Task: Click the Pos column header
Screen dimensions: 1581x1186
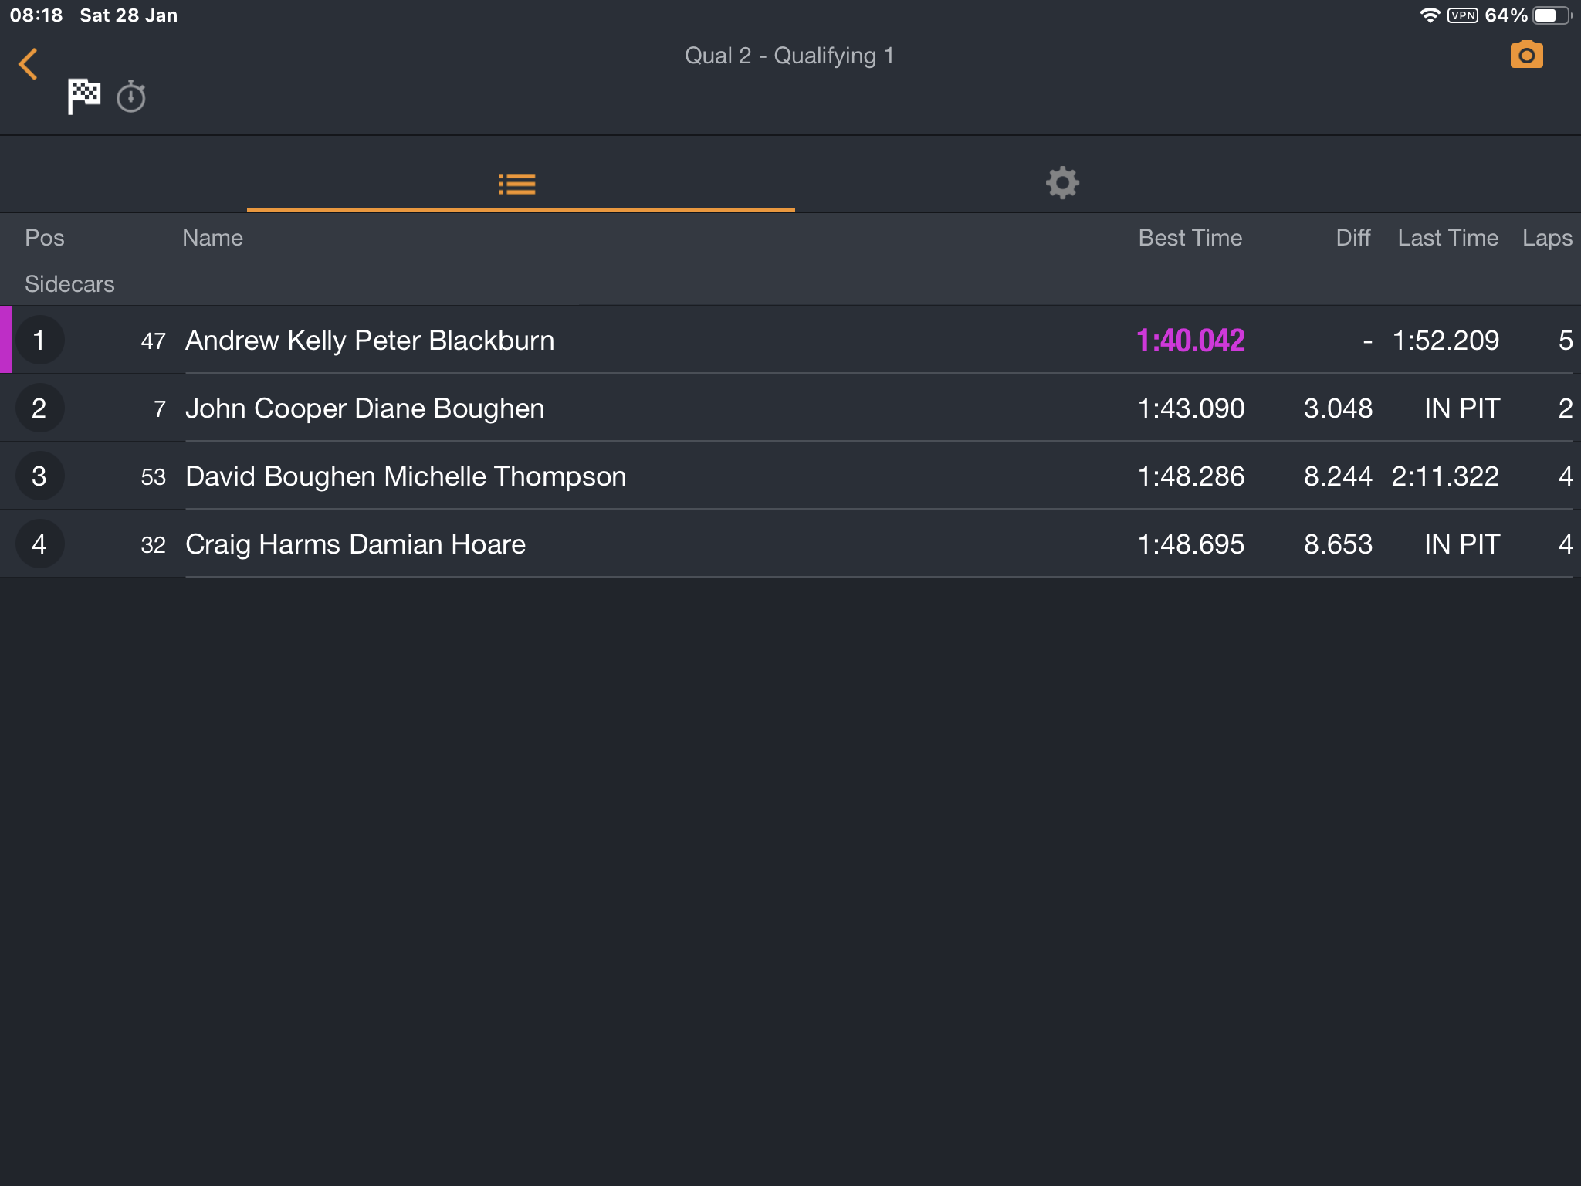Action: pyautogui.click(x=45, y=238)
